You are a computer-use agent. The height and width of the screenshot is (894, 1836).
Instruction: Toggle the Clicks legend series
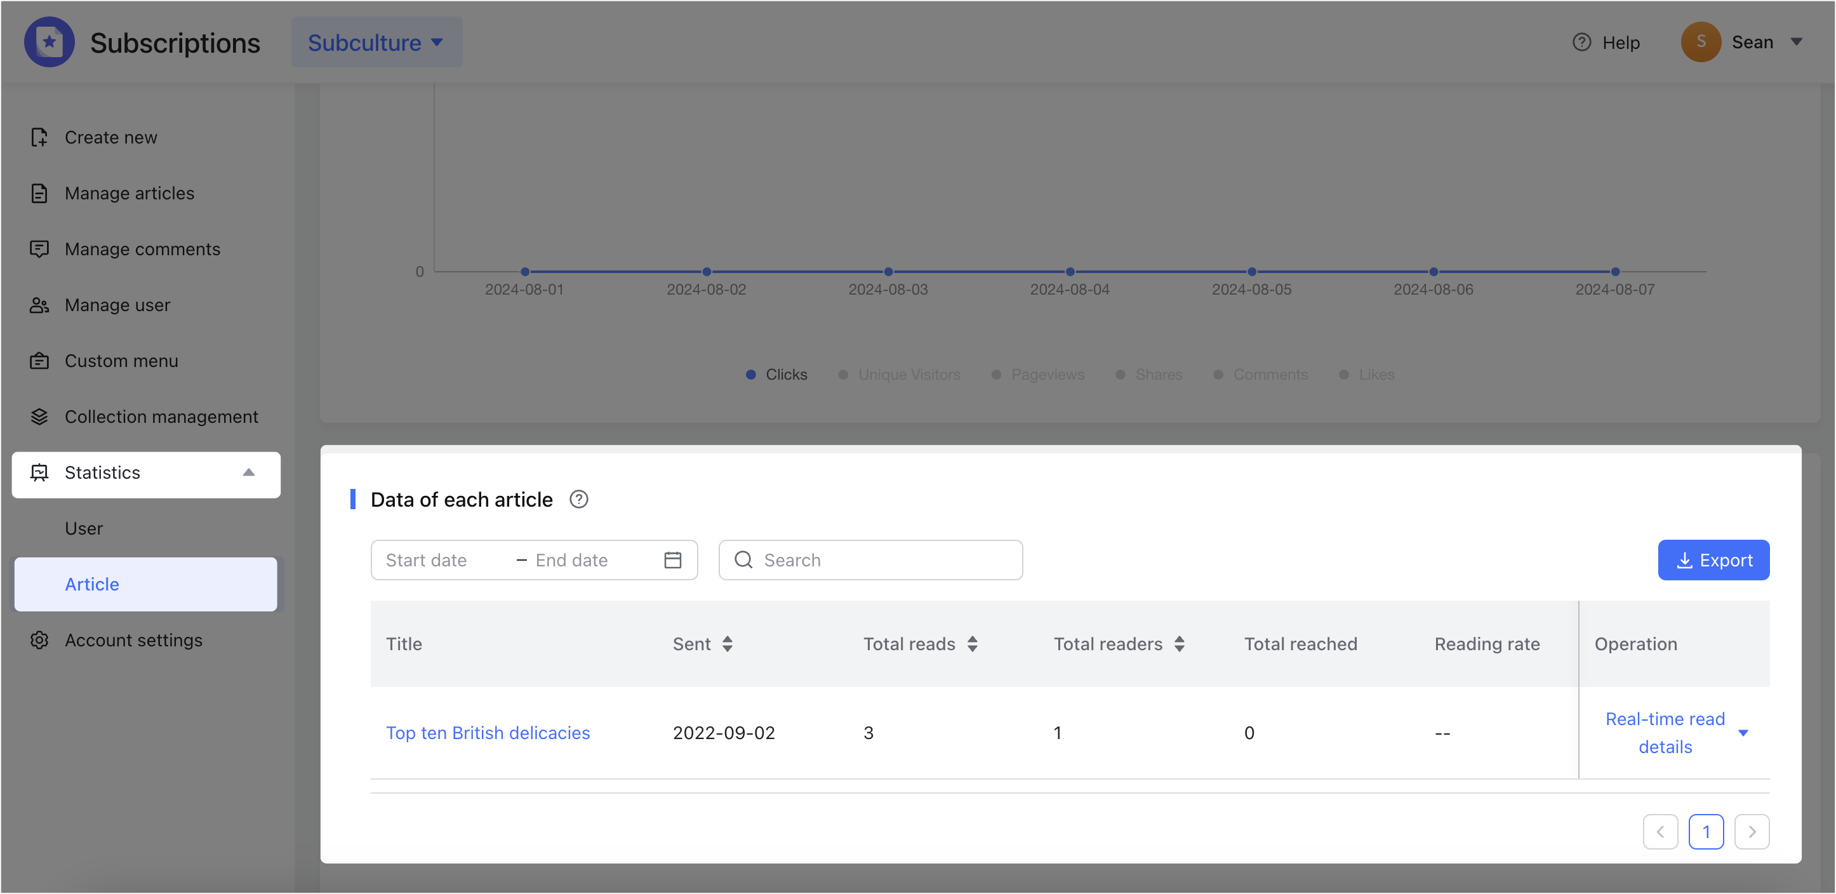click(776, 374)
